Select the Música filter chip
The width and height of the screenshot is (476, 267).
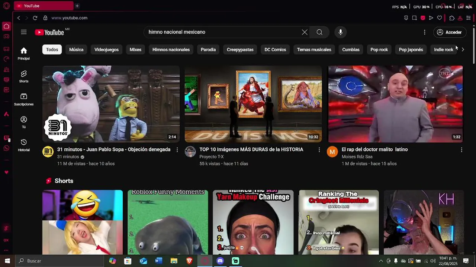tap(76, 50)
